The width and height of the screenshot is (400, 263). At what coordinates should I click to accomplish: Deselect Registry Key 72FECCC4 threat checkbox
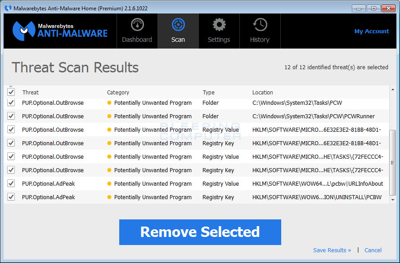click(11, 170)
